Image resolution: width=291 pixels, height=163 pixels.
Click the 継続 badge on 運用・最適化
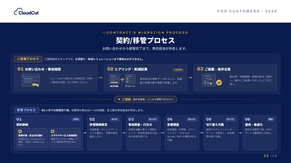tap(271, 120)
